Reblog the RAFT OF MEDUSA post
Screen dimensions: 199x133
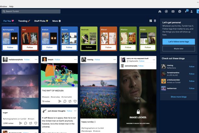click(70, 101)
